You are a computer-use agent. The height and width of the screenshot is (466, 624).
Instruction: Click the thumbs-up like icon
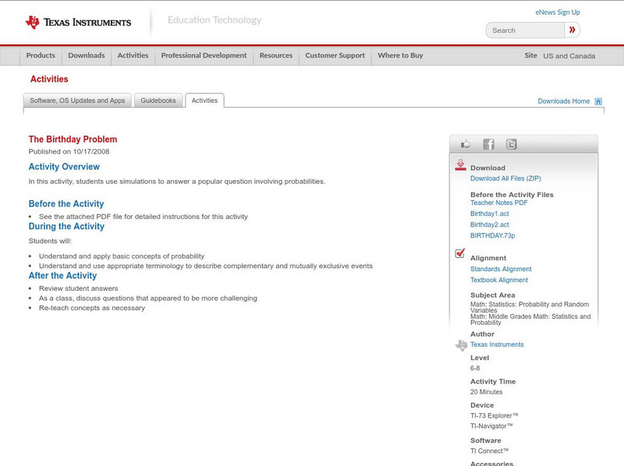click(465, 143)
